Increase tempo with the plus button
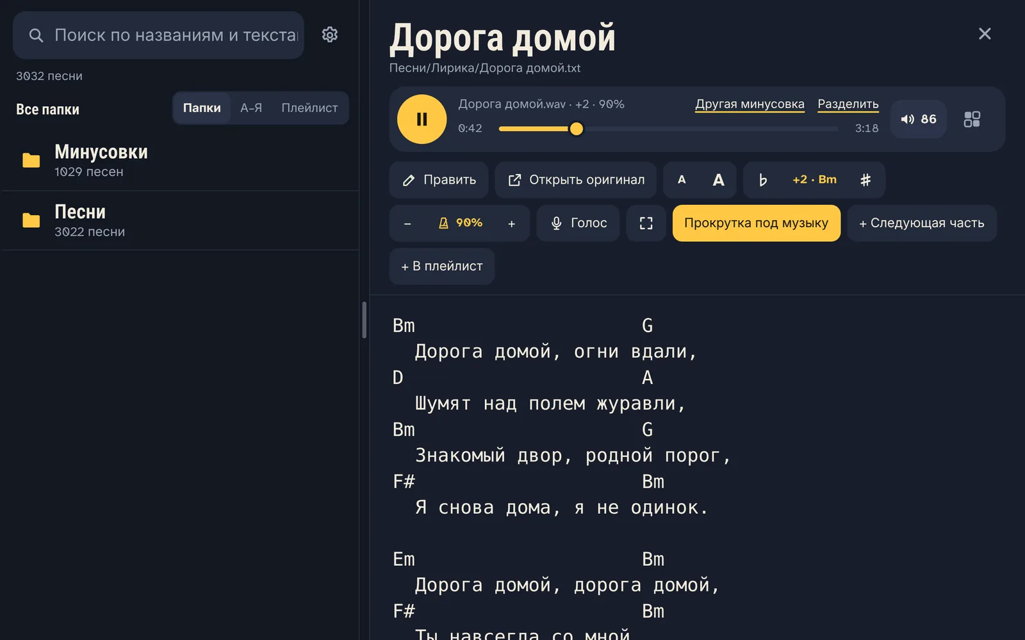The height and width of the screenshot is (640, 1025). click(x=511, y=223)
